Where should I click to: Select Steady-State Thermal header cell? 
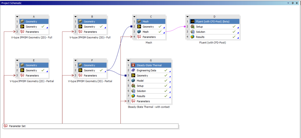coord(151,65)
